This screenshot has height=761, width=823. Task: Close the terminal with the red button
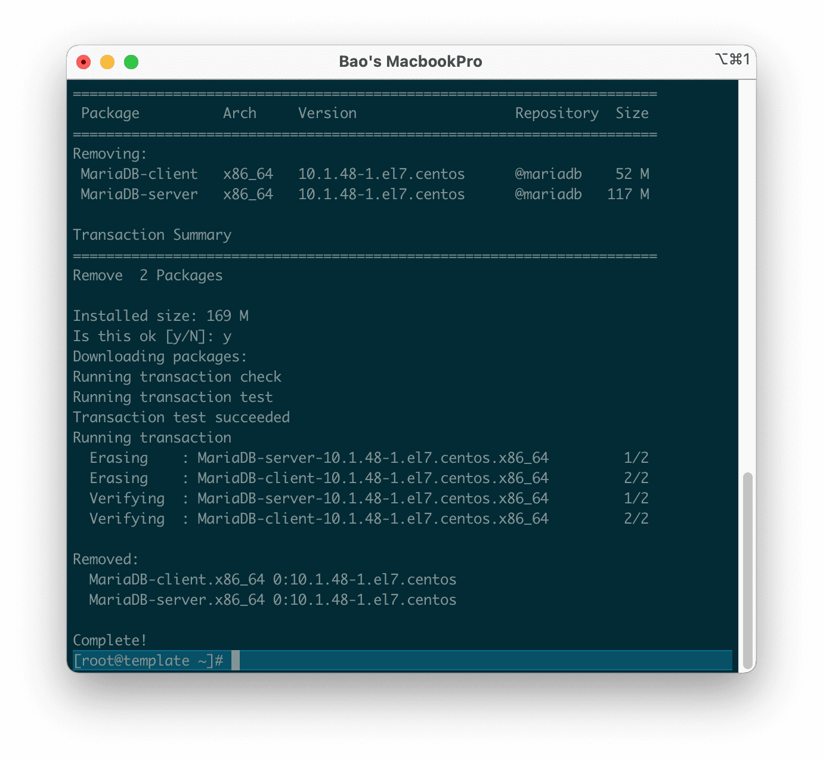click(83, 62)
